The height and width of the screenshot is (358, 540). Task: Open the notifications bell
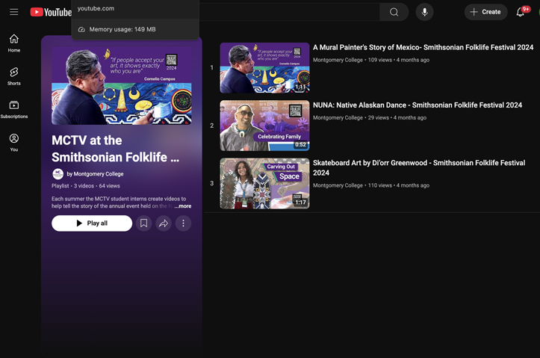point(521,12)
